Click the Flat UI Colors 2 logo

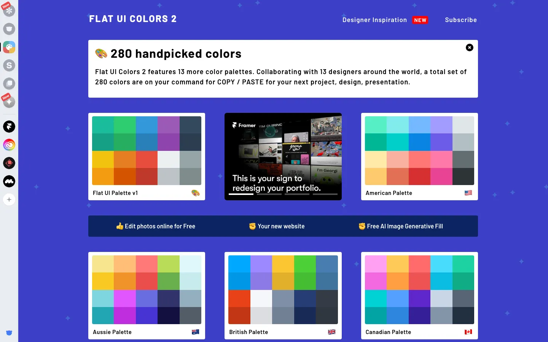133,19
